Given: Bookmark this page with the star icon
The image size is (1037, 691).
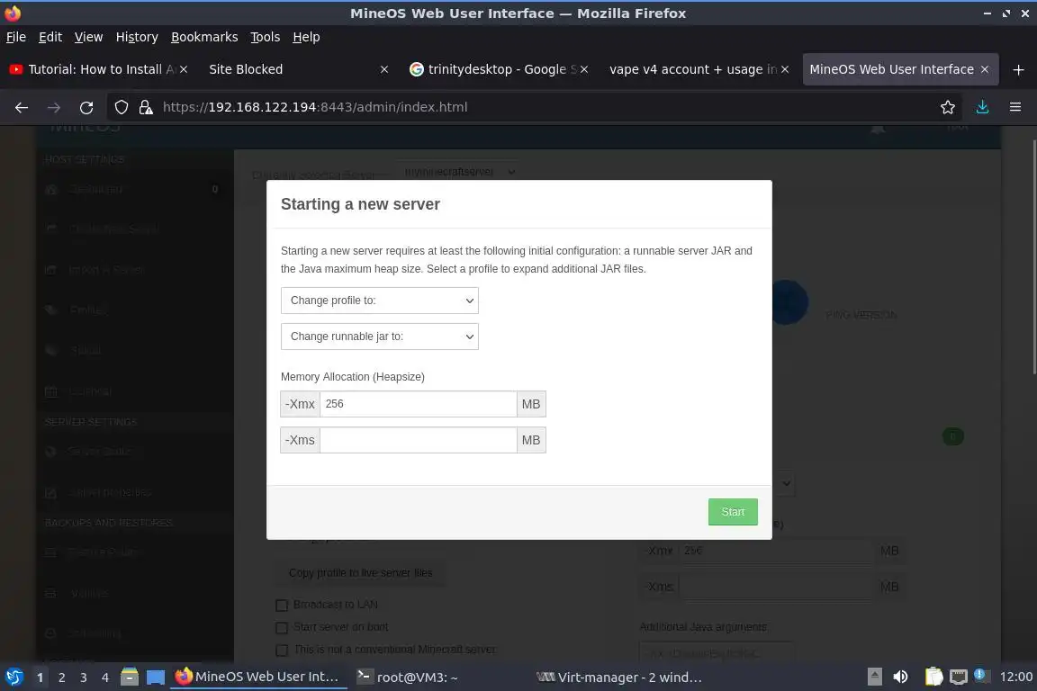Looking at the screenshot, I should (948, 107).
